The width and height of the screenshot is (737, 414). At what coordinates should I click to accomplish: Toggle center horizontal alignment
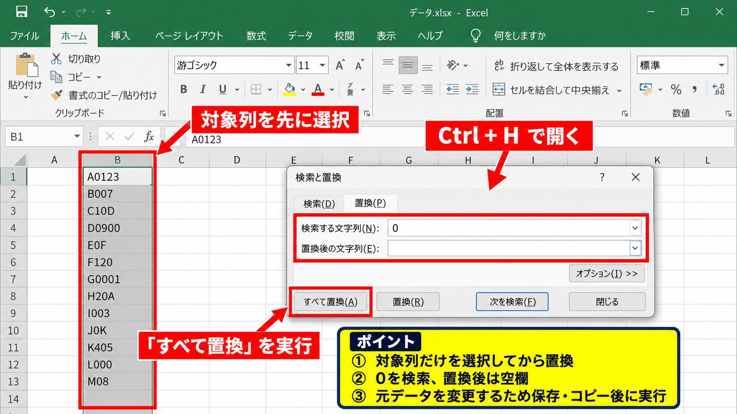(408, 90)
